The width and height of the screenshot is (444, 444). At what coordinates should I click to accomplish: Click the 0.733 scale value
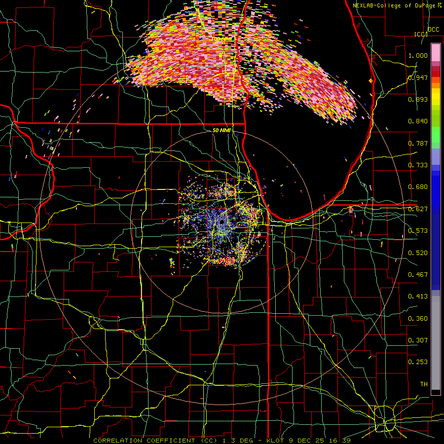(x=418, y=165)
